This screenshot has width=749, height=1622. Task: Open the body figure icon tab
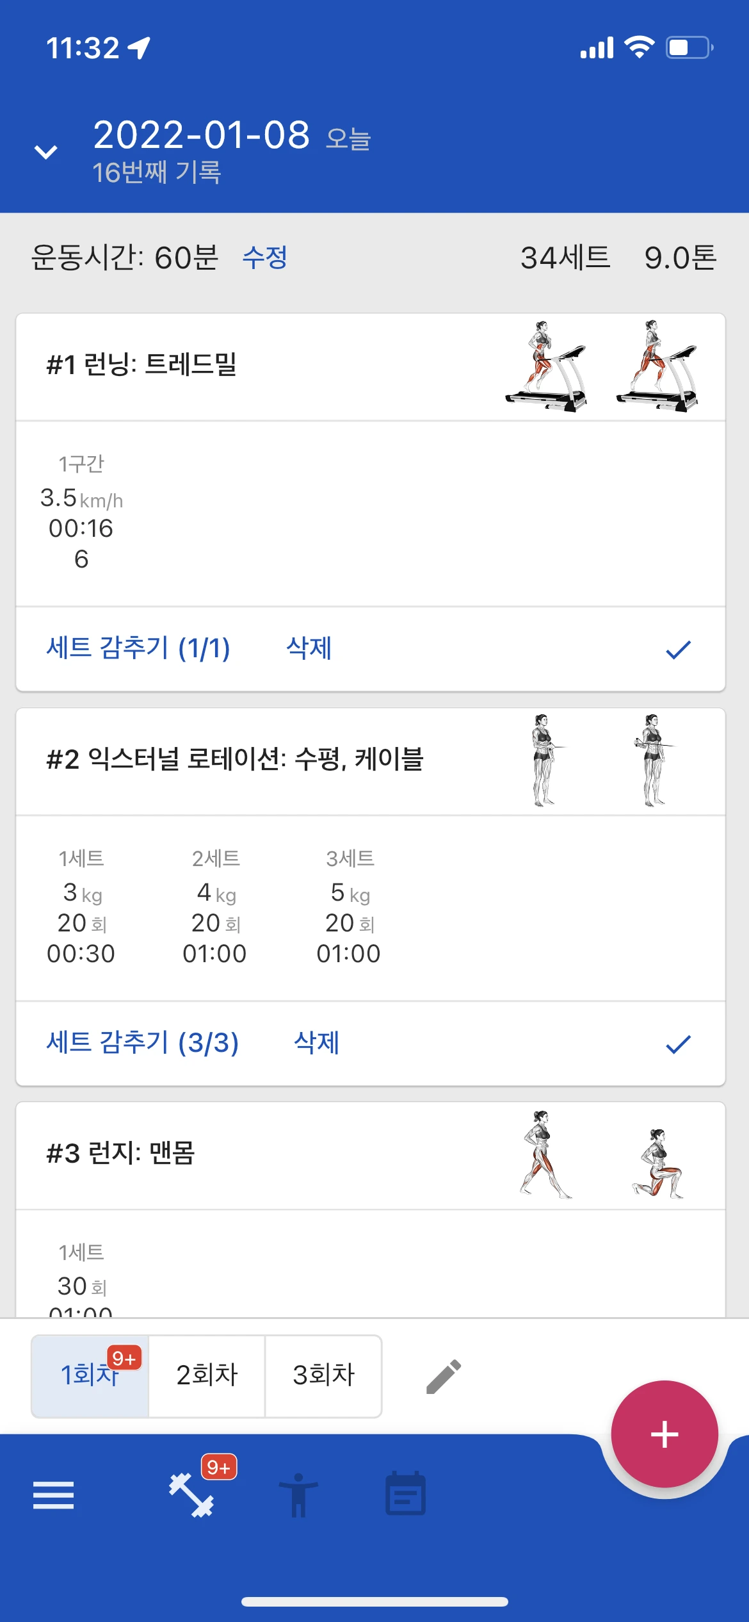(298, 1495)
